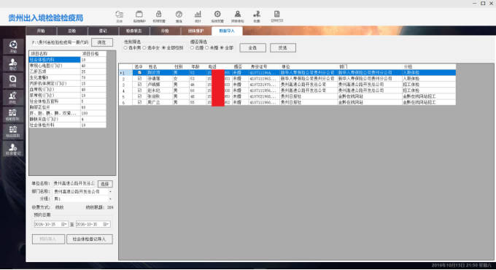Open the 统计 bar chart toolbar icon
This screenshot has height=270, width=496.
point(198,16)
